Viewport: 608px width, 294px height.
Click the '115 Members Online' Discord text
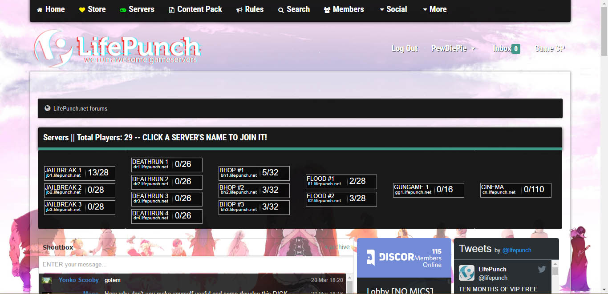(x=428, y=258)
